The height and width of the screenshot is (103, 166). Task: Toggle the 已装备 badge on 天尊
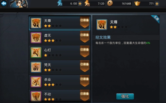(x=85, y=22)
